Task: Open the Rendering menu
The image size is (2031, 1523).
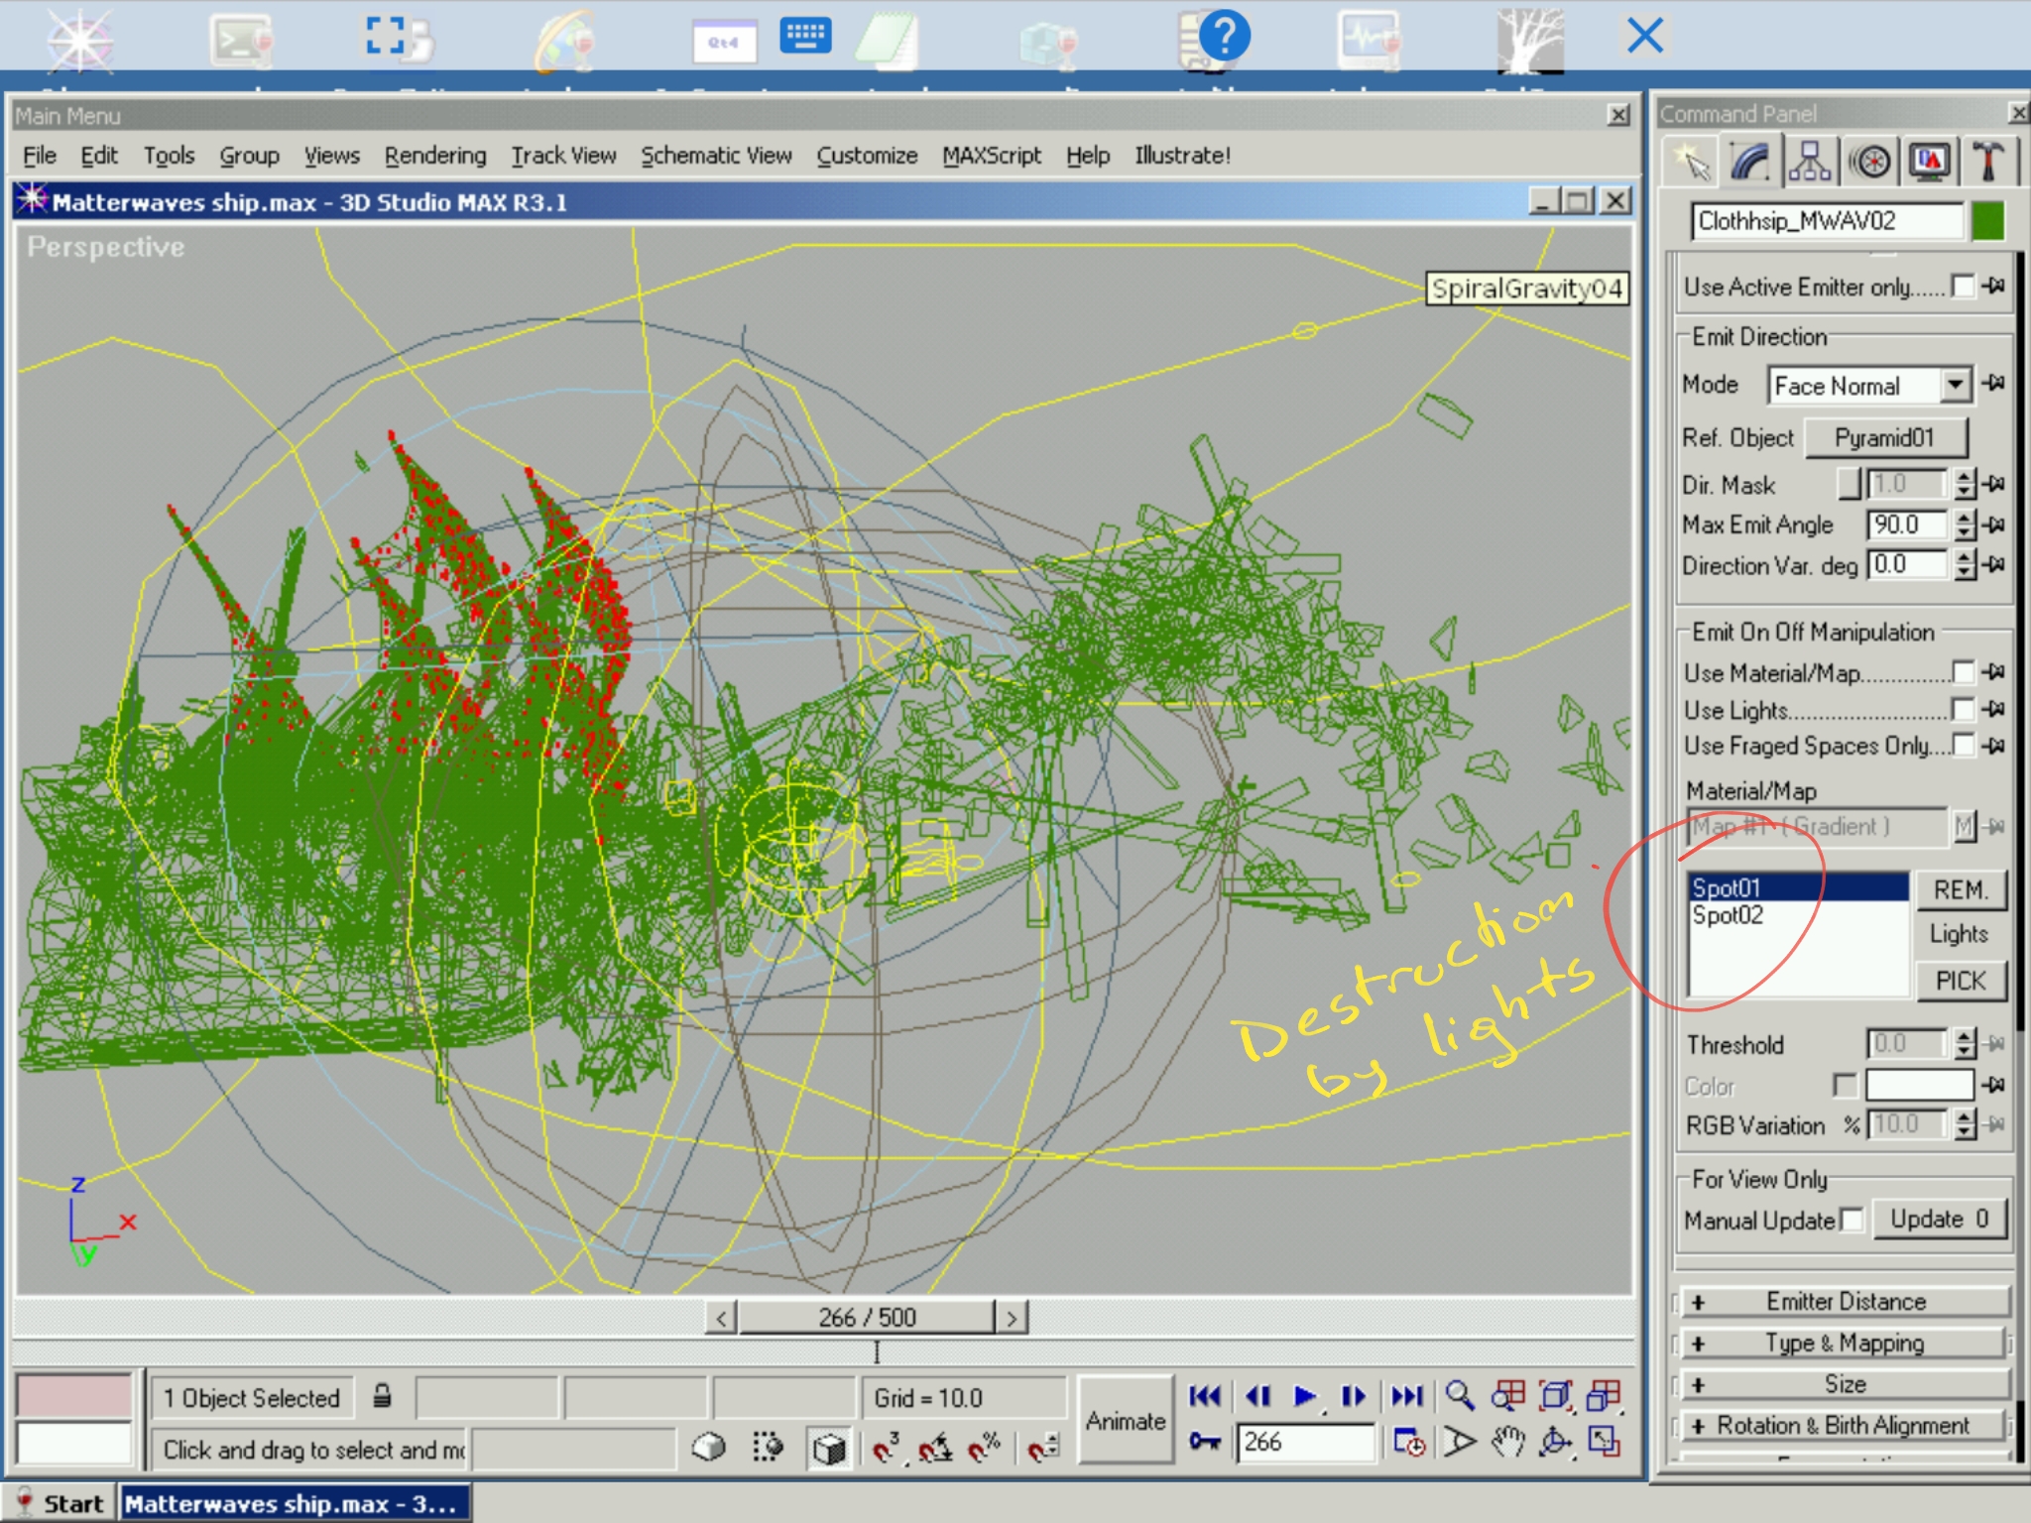Action: pos(435,156)
